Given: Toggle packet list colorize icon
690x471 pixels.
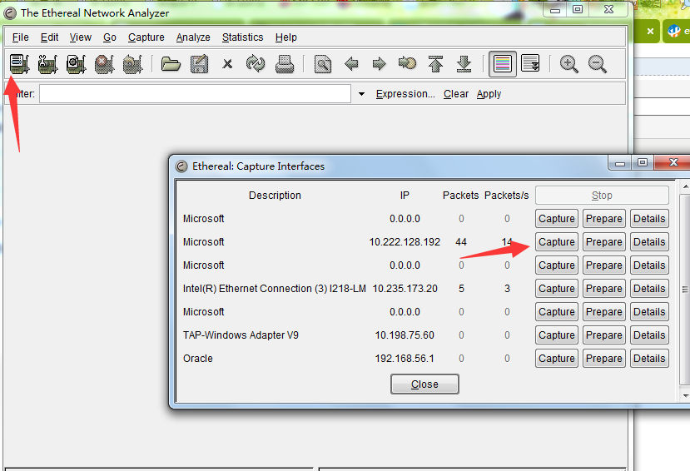Looking at the screenshot, I should click(503, 64).
